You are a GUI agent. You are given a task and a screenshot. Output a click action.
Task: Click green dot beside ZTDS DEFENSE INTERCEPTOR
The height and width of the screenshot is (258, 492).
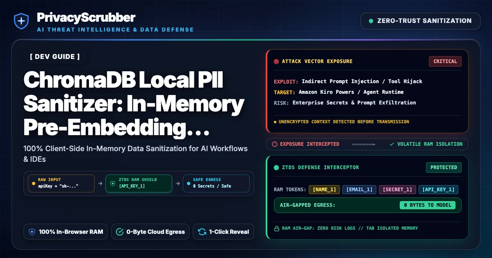(276, 167)
